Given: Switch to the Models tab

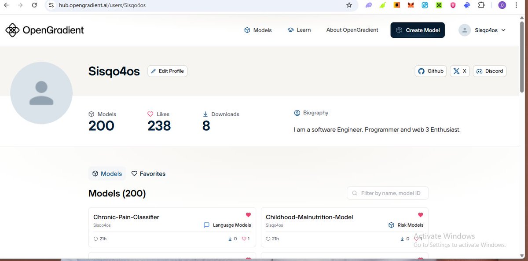Looking at the screenshot, I should coord(107,173).
